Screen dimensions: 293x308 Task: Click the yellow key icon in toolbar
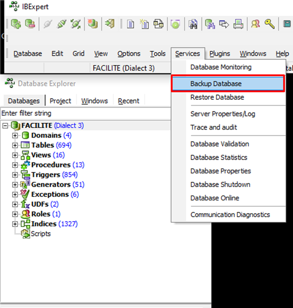[x=269, y=24]
